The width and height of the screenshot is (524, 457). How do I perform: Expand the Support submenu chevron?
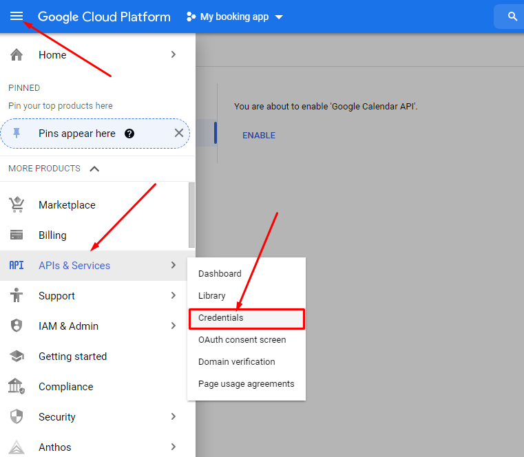[173, 295]
